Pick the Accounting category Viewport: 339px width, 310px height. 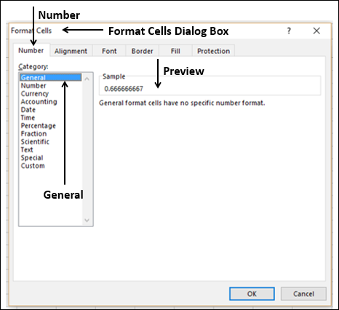coord(39,101)
